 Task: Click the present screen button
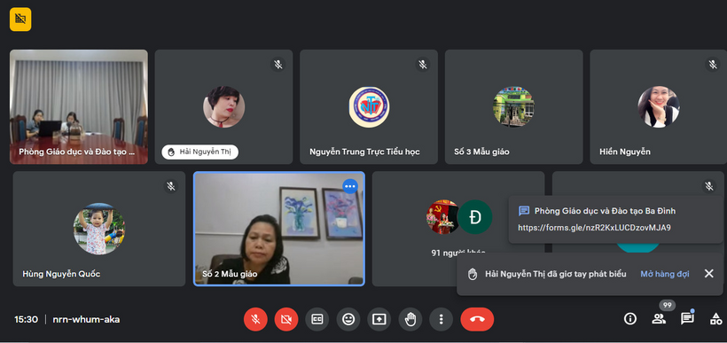click(x=379, y=319)
